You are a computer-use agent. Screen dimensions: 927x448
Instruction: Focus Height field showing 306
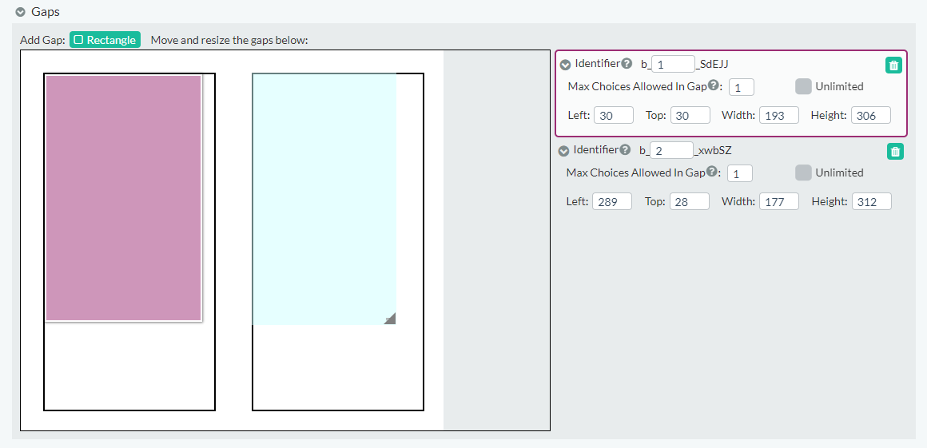871,115
